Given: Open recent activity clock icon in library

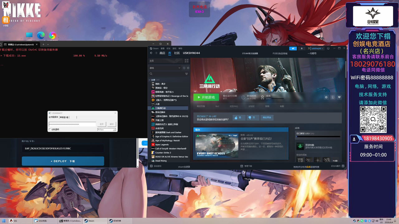Looking at the screenshot, I should point(184,68).
